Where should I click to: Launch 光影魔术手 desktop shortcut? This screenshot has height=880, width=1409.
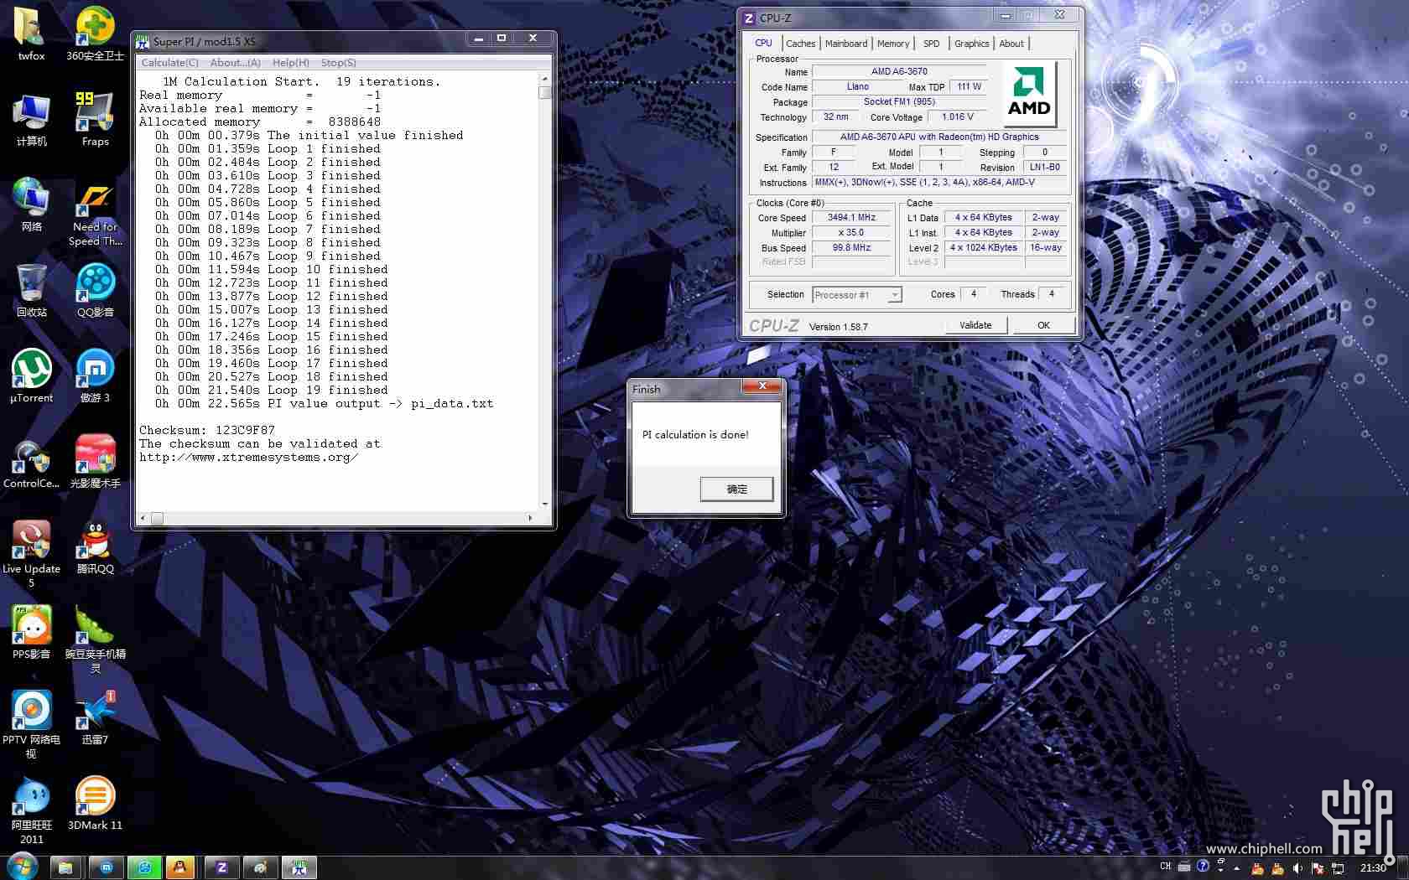coord(95,462)
